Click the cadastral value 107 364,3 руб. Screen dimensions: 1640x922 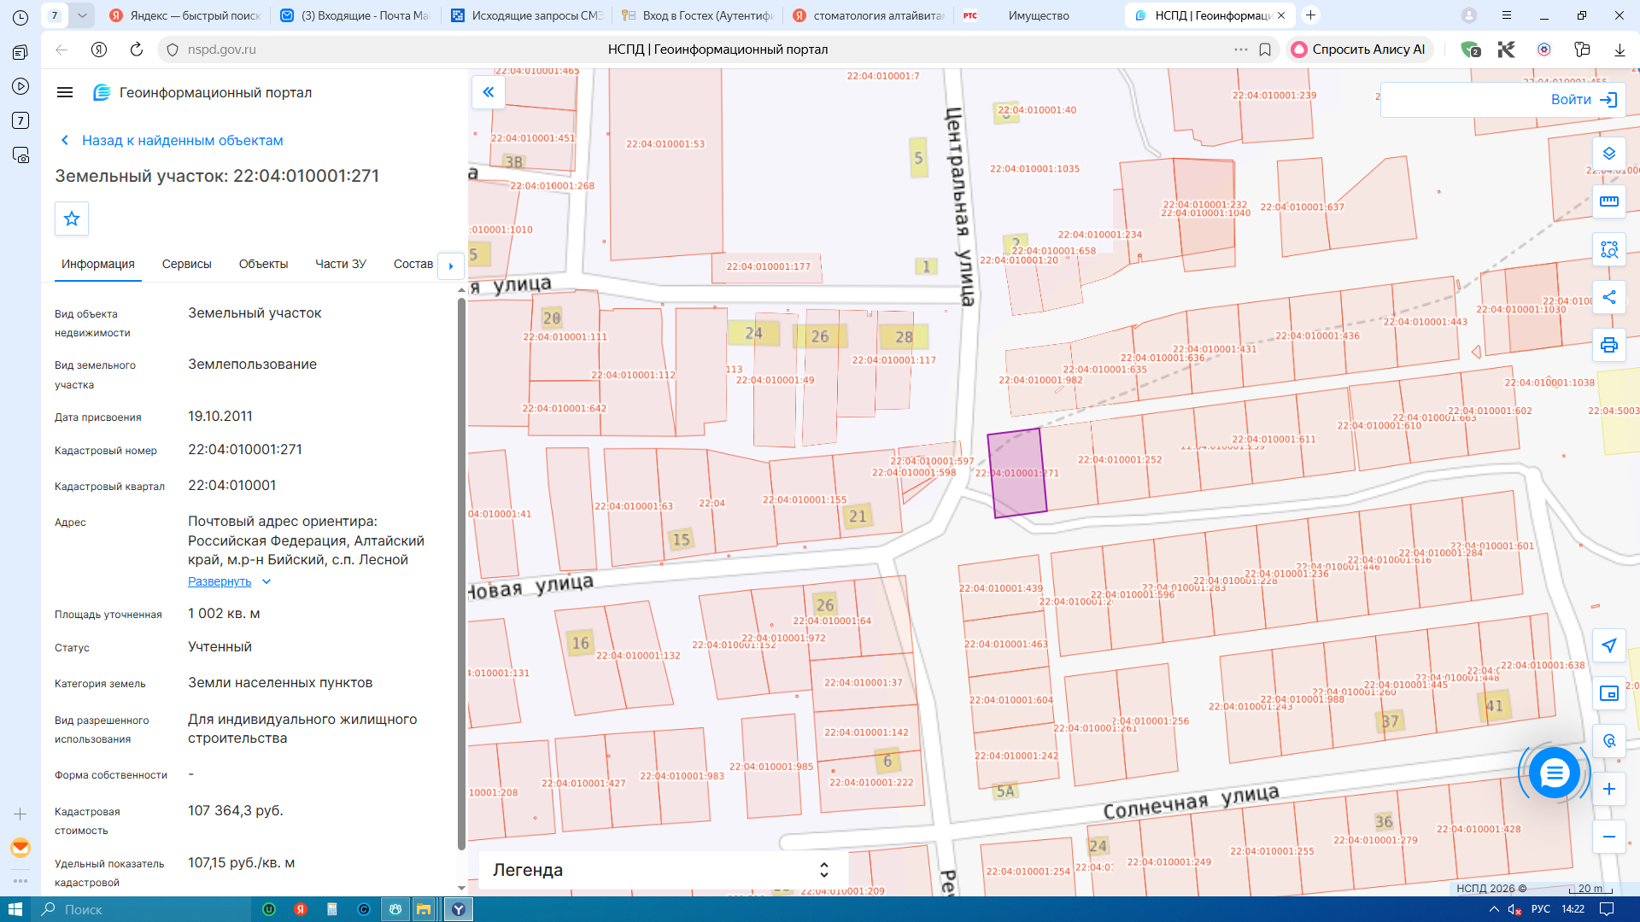tap(236, 810)
